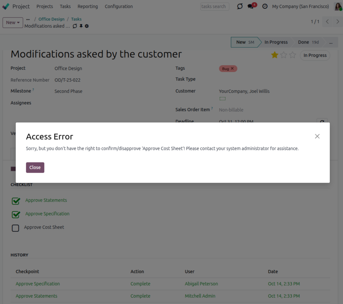Open the In Progress state selector pill
The image size is (343, 304).
point(315,55)
